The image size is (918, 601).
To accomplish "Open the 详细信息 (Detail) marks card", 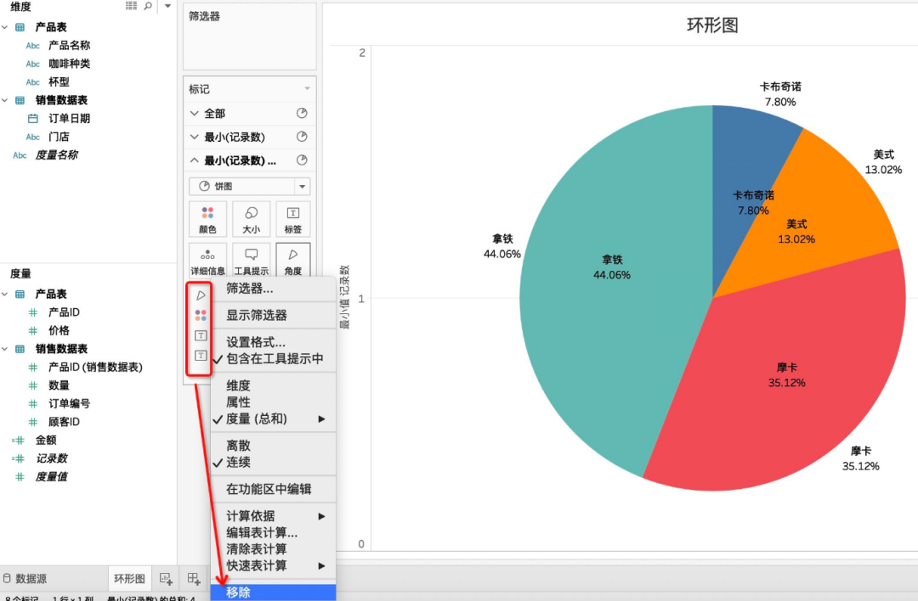I will click(x=207, y=261).
